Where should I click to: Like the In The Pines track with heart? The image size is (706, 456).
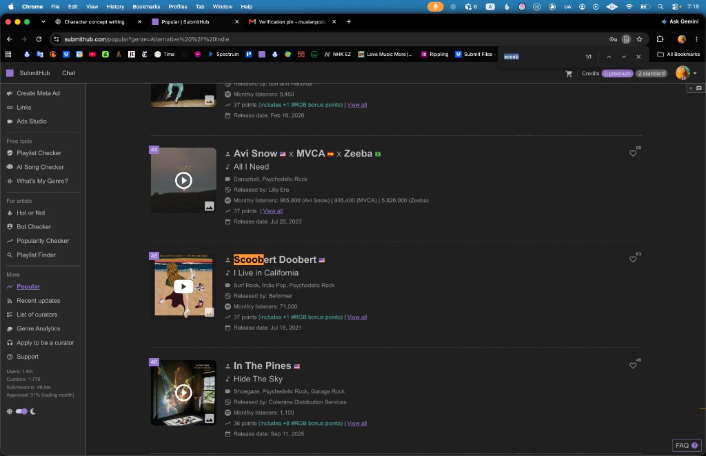pyautogui.click(x=633, y=366)
